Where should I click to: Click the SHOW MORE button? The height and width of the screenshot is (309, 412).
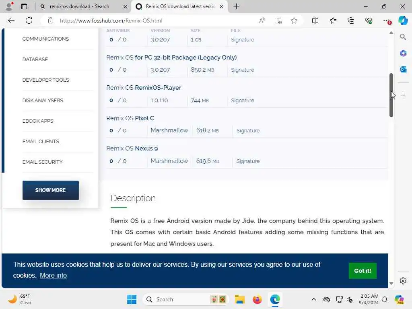50,190
